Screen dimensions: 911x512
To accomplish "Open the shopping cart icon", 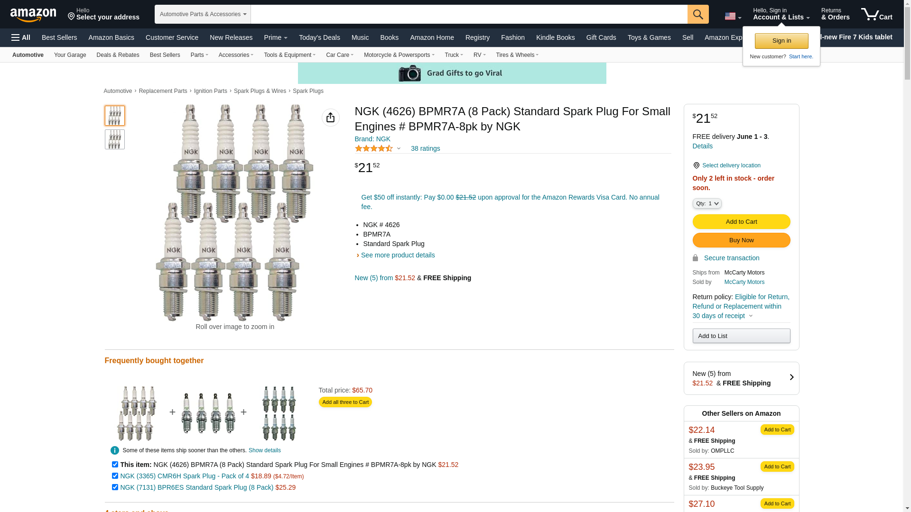I will pos(876,14).
